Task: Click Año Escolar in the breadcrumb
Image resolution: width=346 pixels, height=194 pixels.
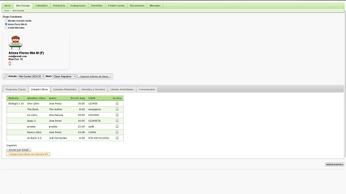Action: pos(18,11)
